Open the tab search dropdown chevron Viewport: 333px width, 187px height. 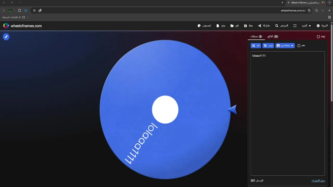[x=330, y=3]
